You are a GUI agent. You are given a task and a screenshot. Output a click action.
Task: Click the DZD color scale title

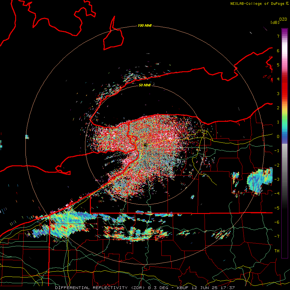283,19
